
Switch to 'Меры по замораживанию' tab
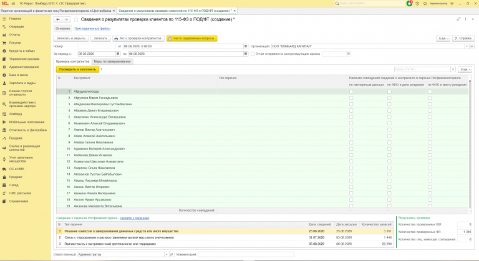[112, 62]
